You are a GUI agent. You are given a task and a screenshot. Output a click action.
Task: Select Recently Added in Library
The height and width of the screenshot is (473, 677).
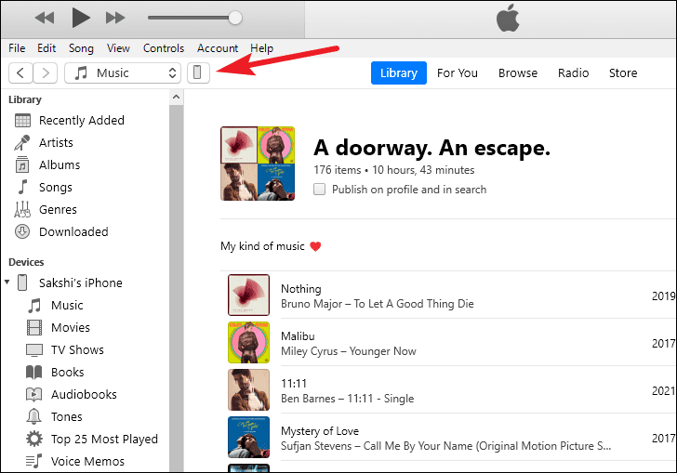point(82,121)
